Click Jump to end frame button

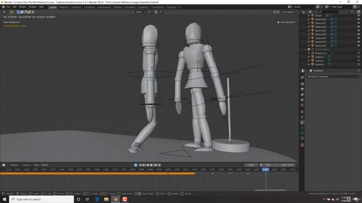coord(160,165)
